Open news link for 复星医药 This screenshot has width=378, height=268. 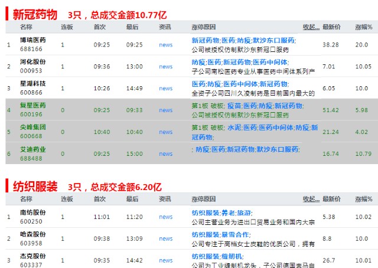165,110
